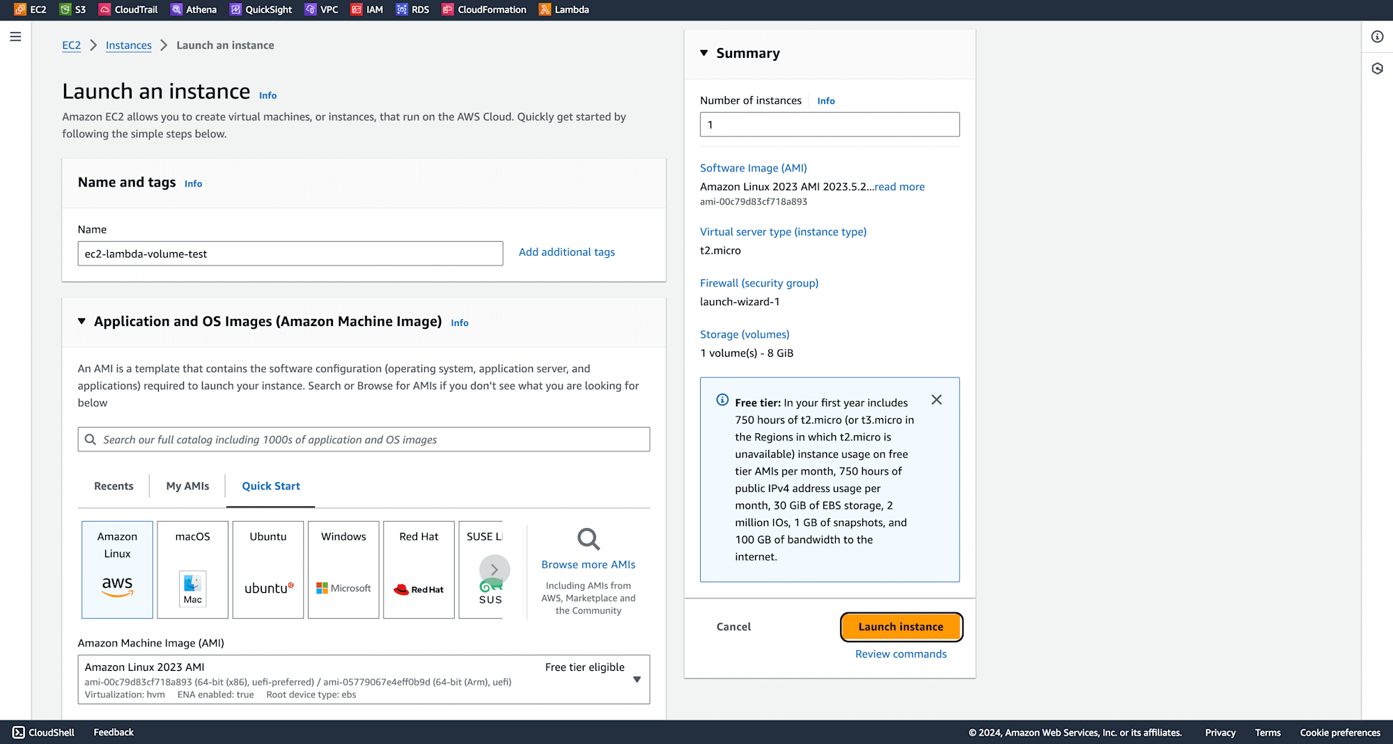Screen dimensions: 1393x744
Task: Click Software Image (AMI) summary link
Action: coord(754,168)
